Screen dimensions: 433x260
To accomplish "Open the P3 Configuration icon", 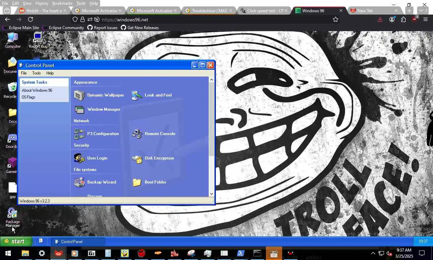I will 97,134.
